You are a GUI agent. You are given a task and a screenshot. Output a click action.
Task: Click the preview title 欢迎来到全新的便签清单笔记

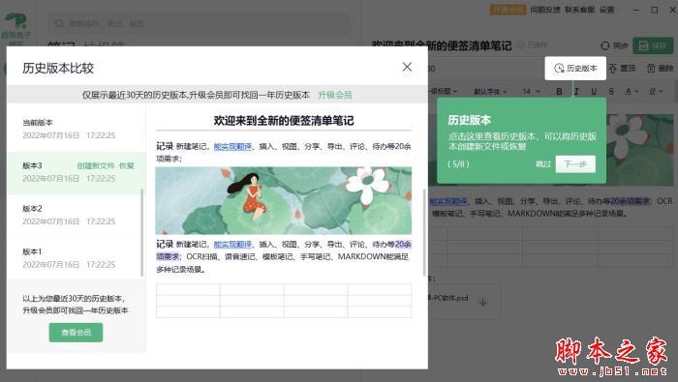pyautogui.click(x=283, y=121)
